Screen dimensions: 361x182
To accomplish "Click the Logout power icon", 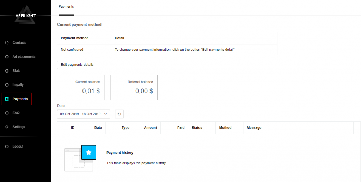I will 7,146.
